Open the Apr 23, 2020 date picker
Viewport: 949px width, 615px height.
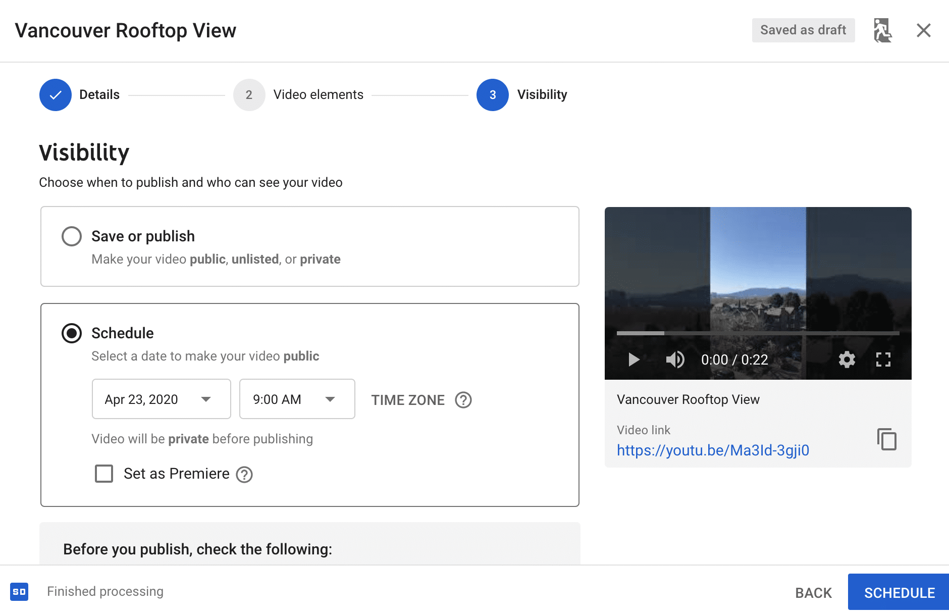point(161,399)
